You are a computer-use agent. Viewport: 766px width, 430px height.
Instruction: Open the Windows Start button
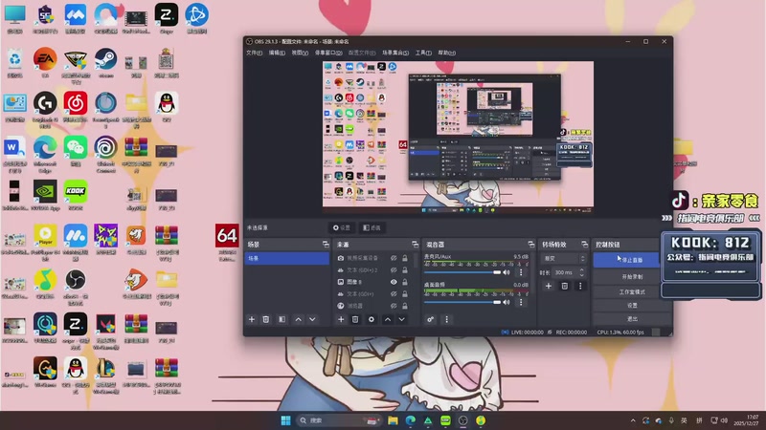coord(285,420)
